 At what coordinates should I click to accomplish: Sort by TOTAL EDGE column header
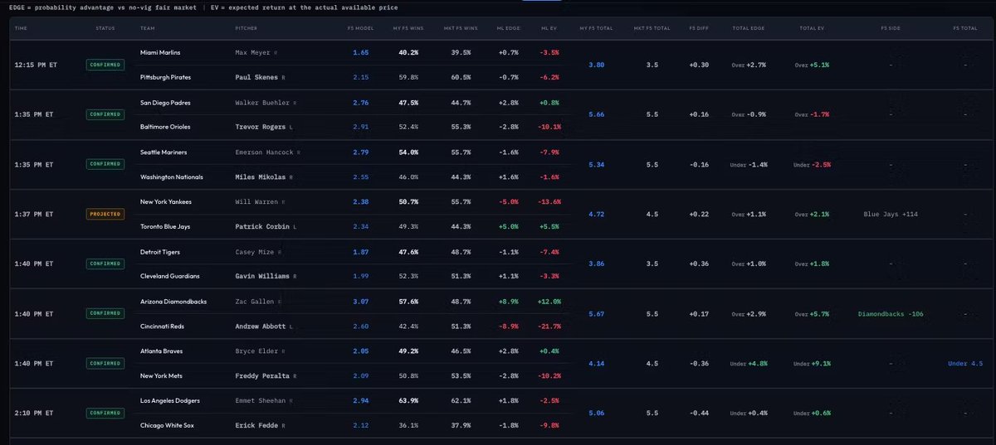(750, 28)
